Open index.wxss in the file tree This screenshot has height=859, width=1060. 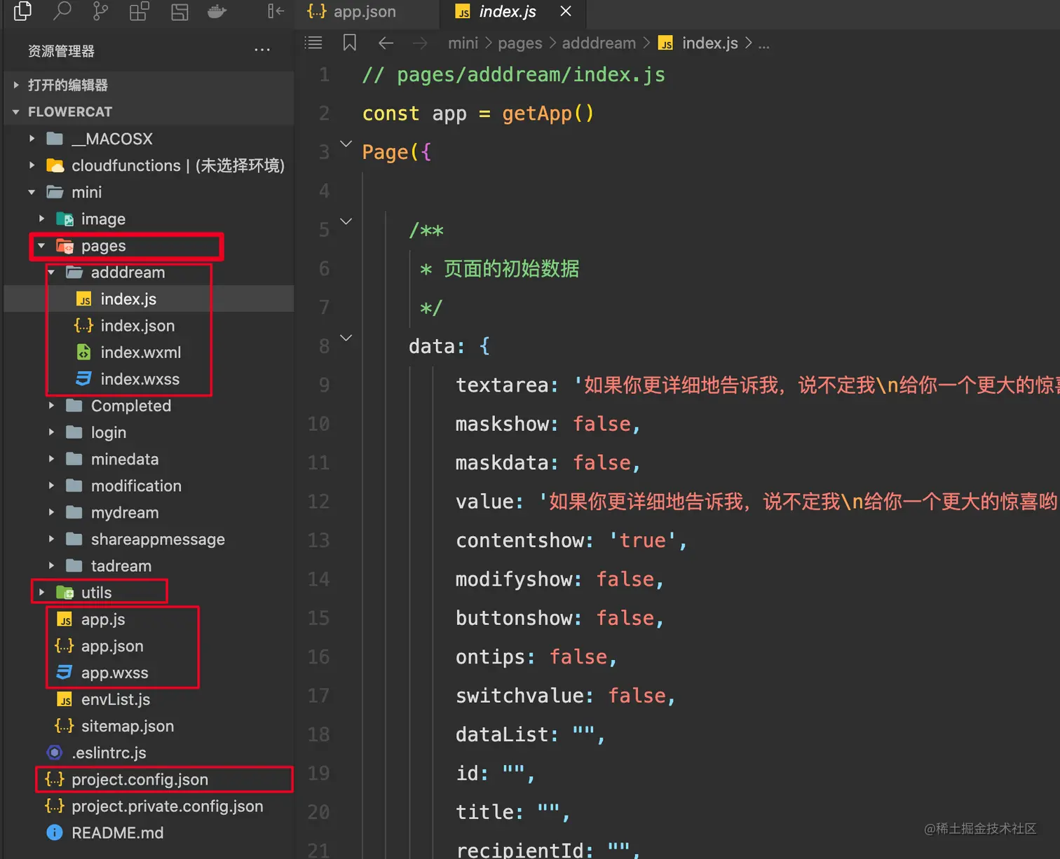149,379
